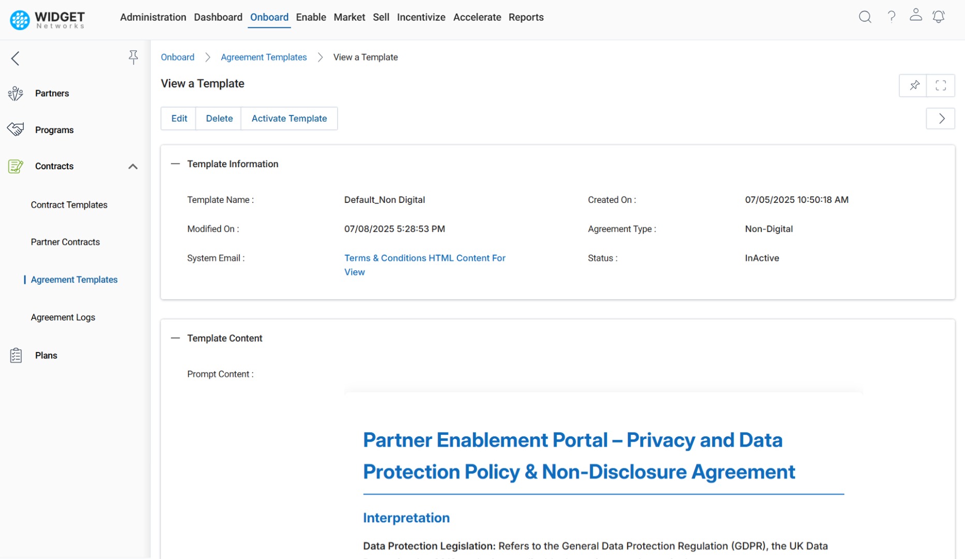Collapse the Template Content section
Image resolution: width=965 pixels, height=559 pixels.
tap(175, 337)
